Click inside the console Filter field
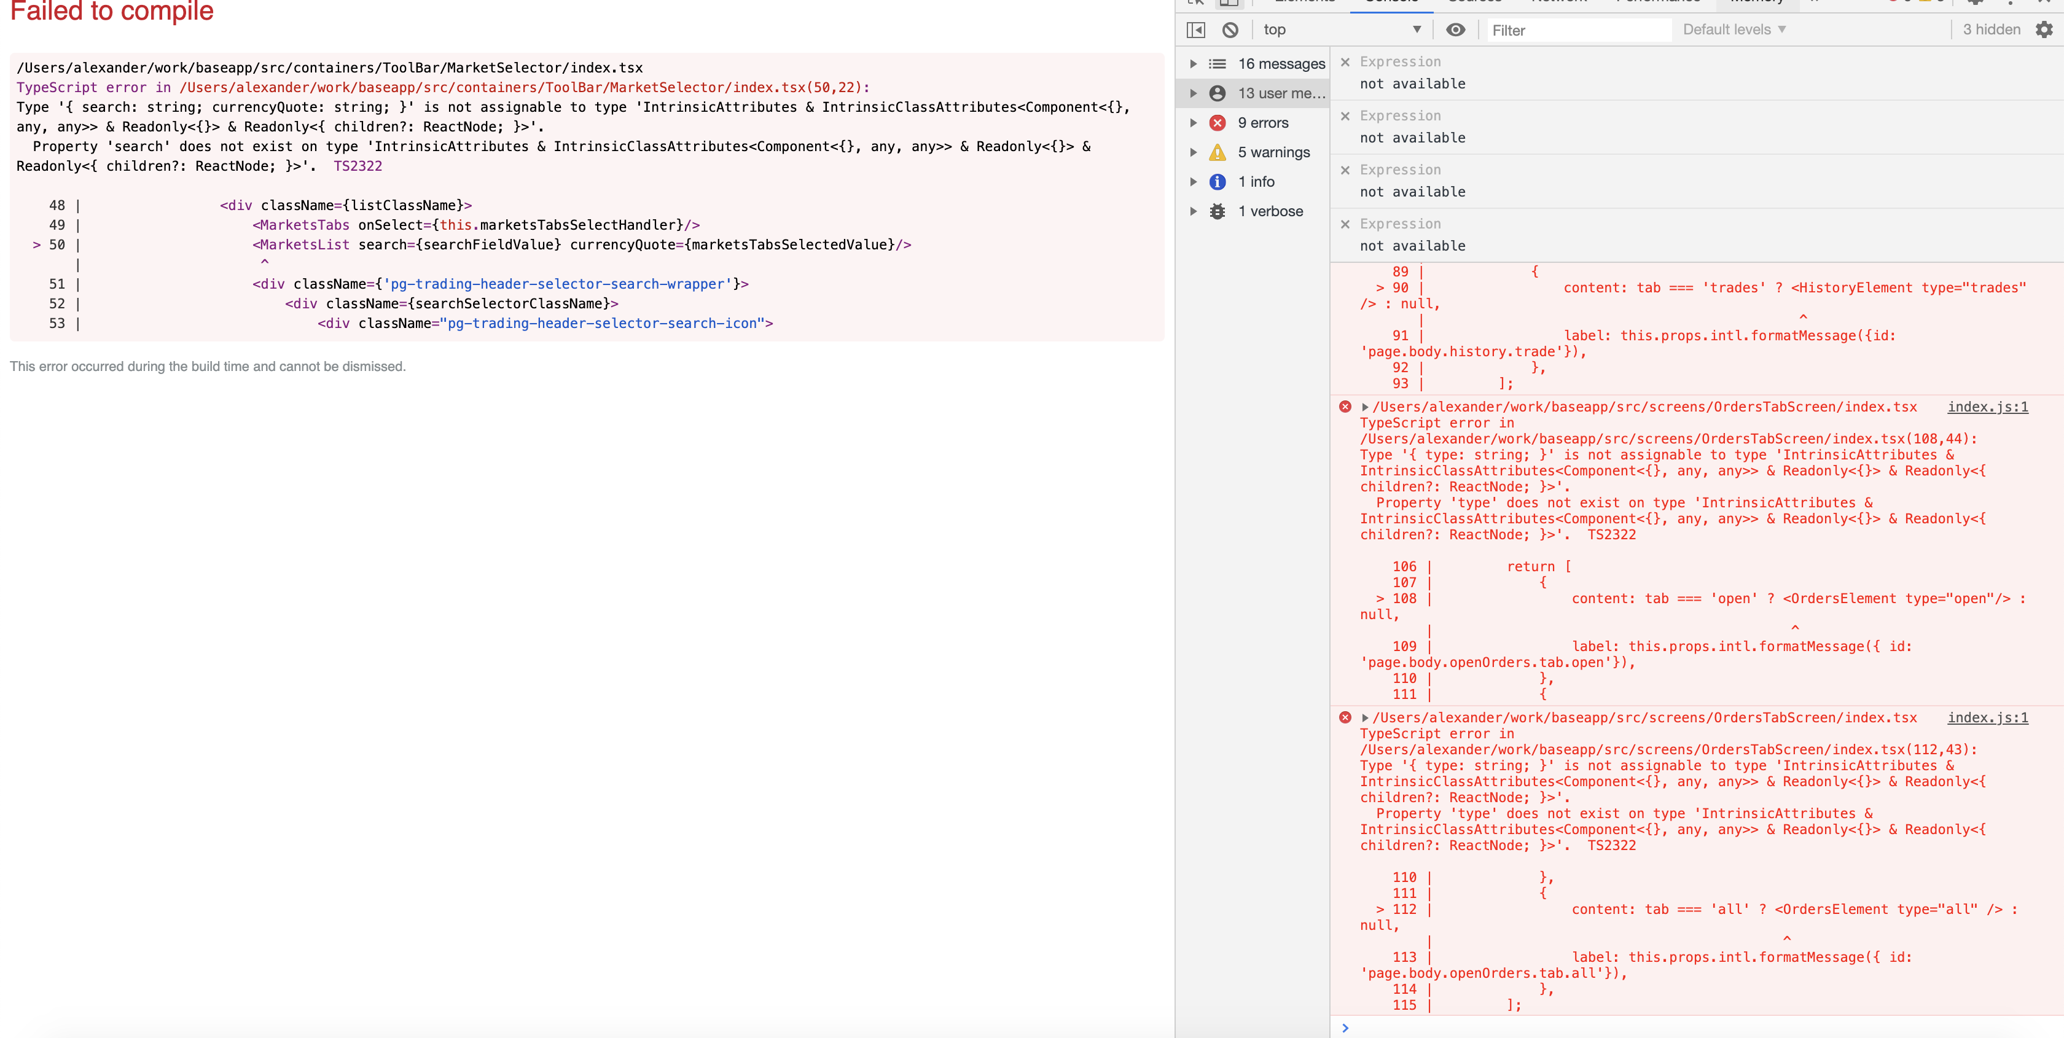 pyautogui.click(x=1579, y=29)
